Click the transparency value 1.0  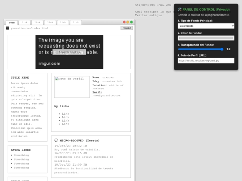(229, 49)
